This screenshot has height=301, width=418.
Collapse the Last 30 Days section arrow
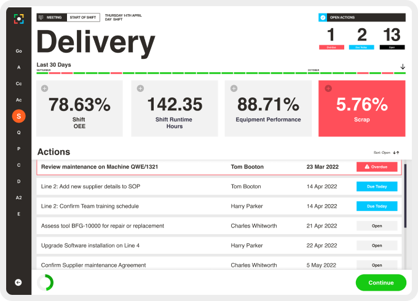403,66
